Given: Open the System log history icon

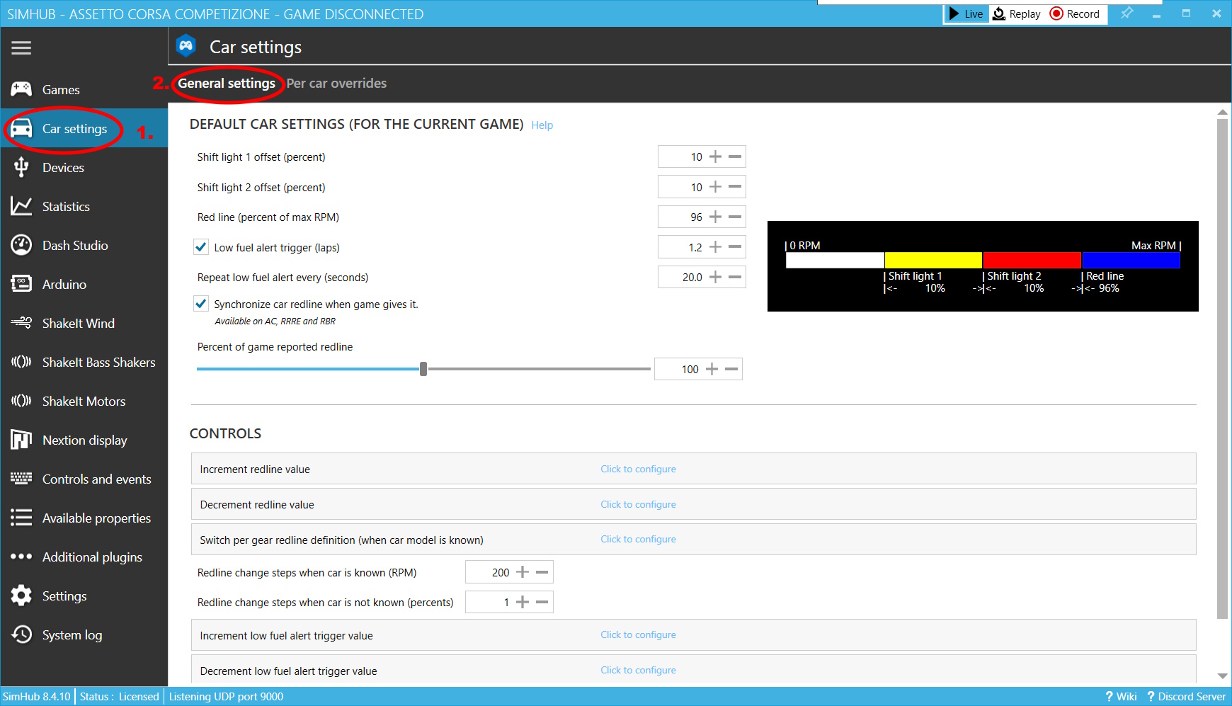Looking at the screenshot, I should (x=21, y=634).
